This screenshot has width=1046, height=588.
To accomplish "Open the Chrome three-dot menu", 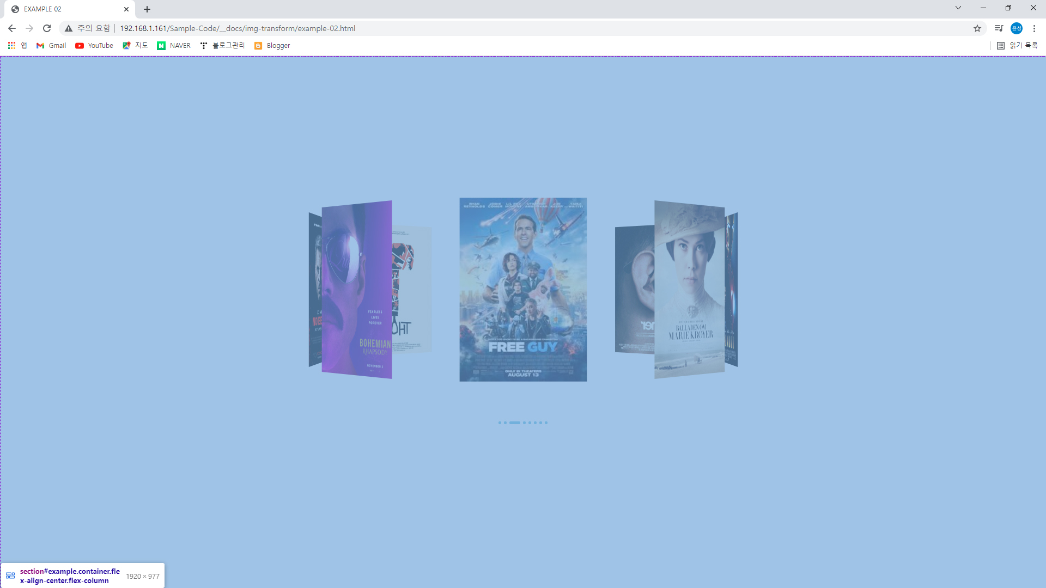I will [1034, 28].
